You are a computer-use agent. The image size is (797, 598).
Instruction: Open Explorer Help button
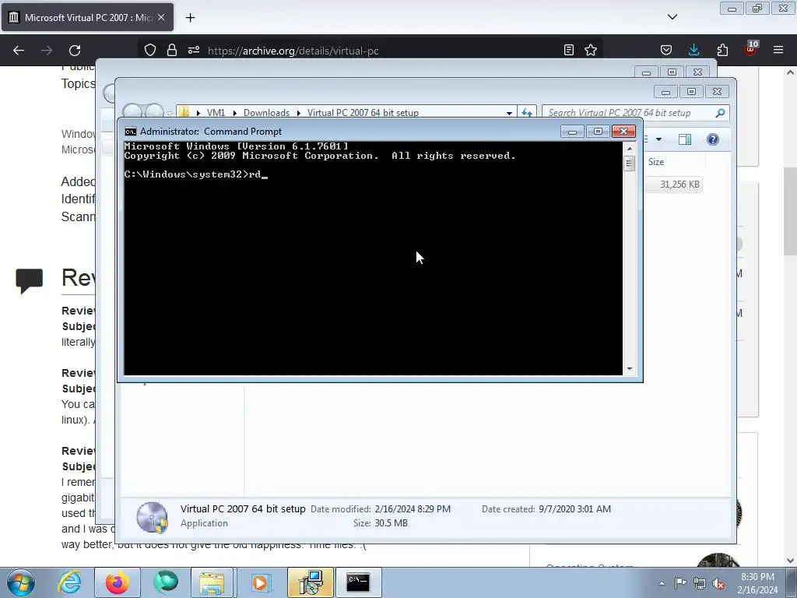coord(713,139)
